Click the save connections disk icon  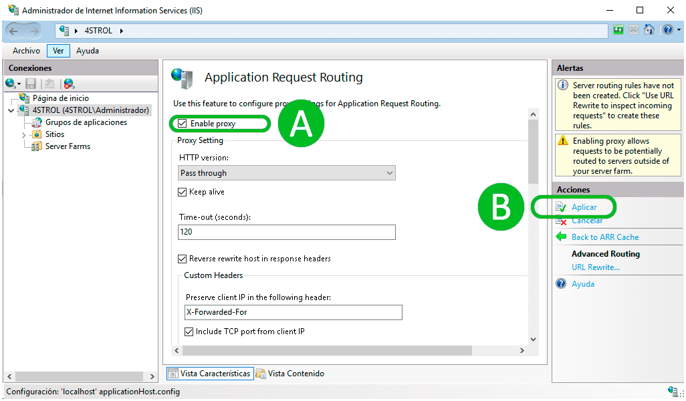(x=31, y=83)
